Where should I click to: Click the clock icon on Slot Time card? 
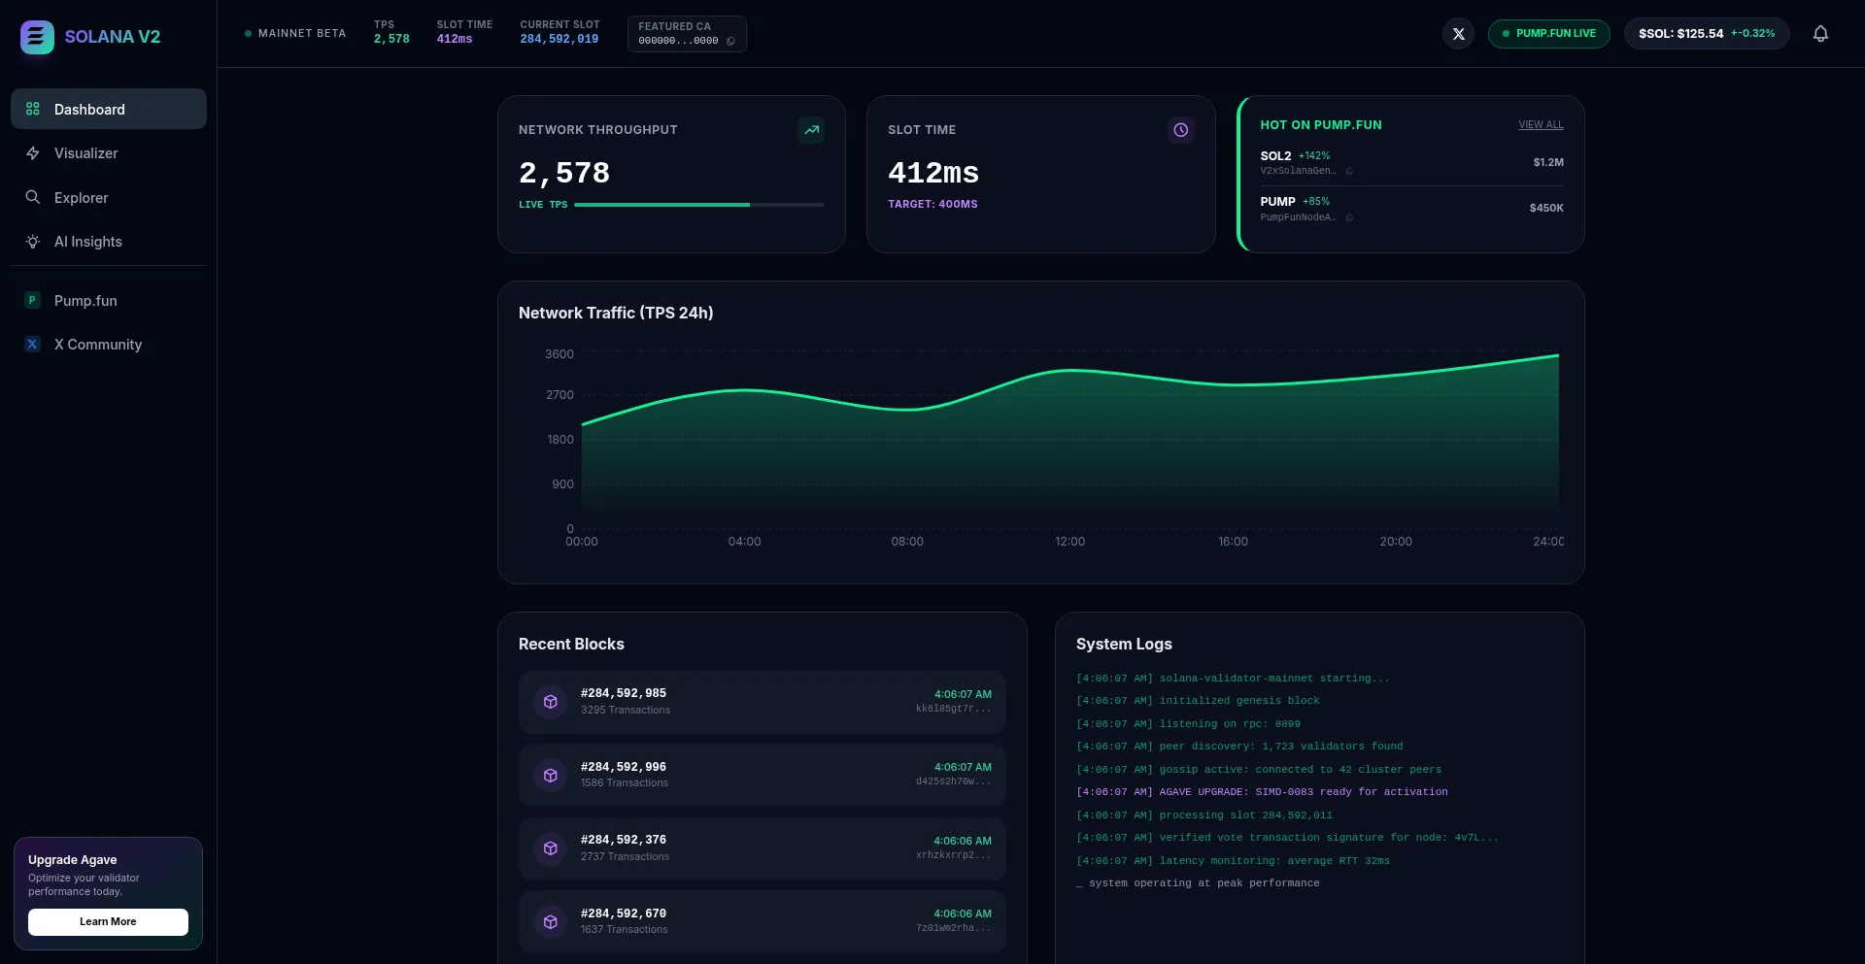click(1180, 129)
